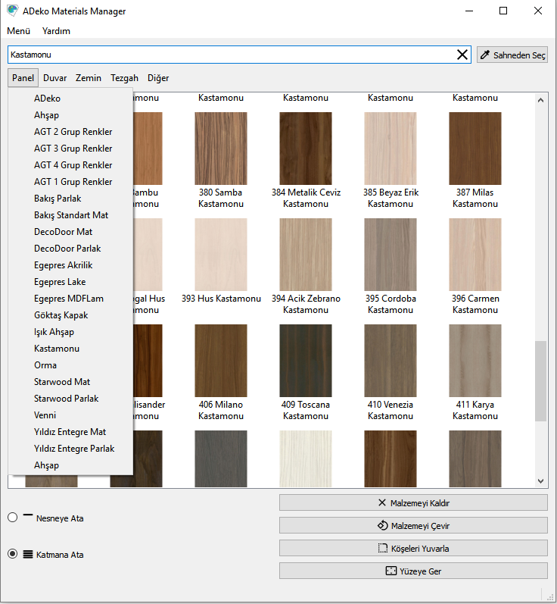Click the Malzemeyi Çevir button
Image resolution: width=557 pixels, height=604 pixels.
point(413,525)
